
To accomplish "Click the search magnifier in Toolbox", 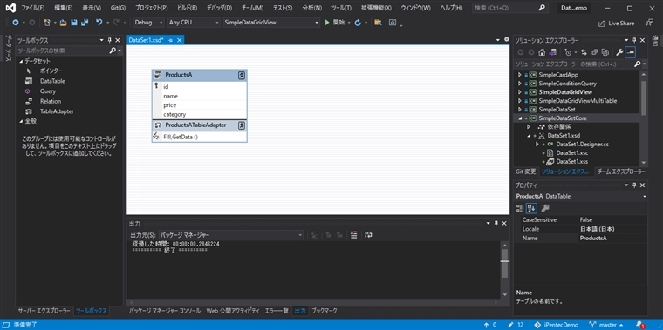I will (x=113, y=51).
